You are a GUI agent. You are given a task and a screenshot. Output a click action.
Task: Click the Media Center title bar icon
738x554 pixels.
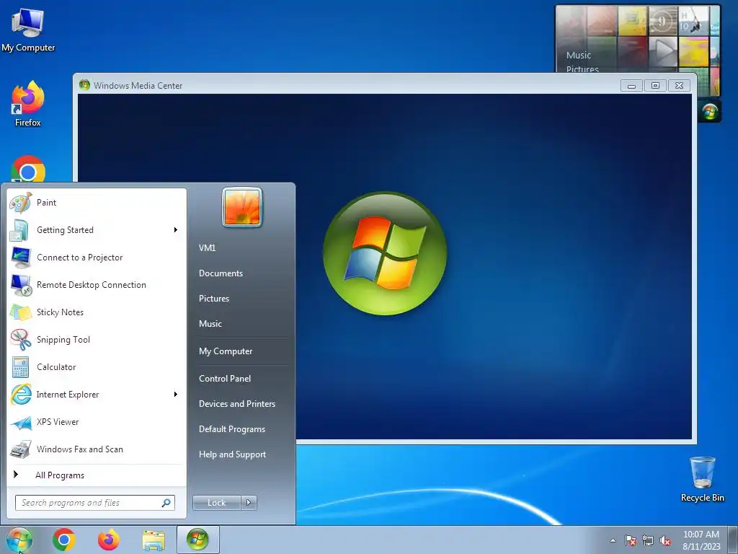pos(85,85)
